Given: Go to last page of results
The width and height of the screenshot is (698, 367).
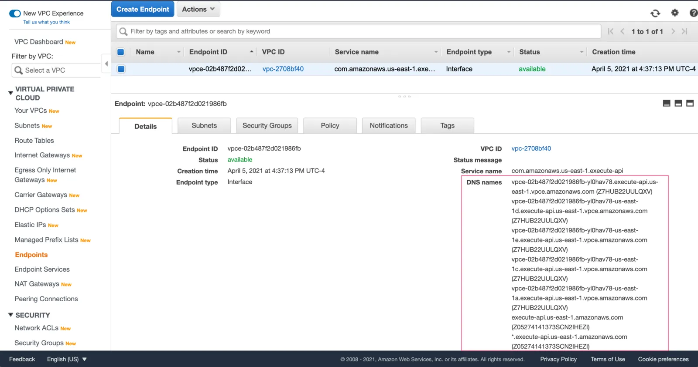Looking at the screenshot, I should click(684, 31).
